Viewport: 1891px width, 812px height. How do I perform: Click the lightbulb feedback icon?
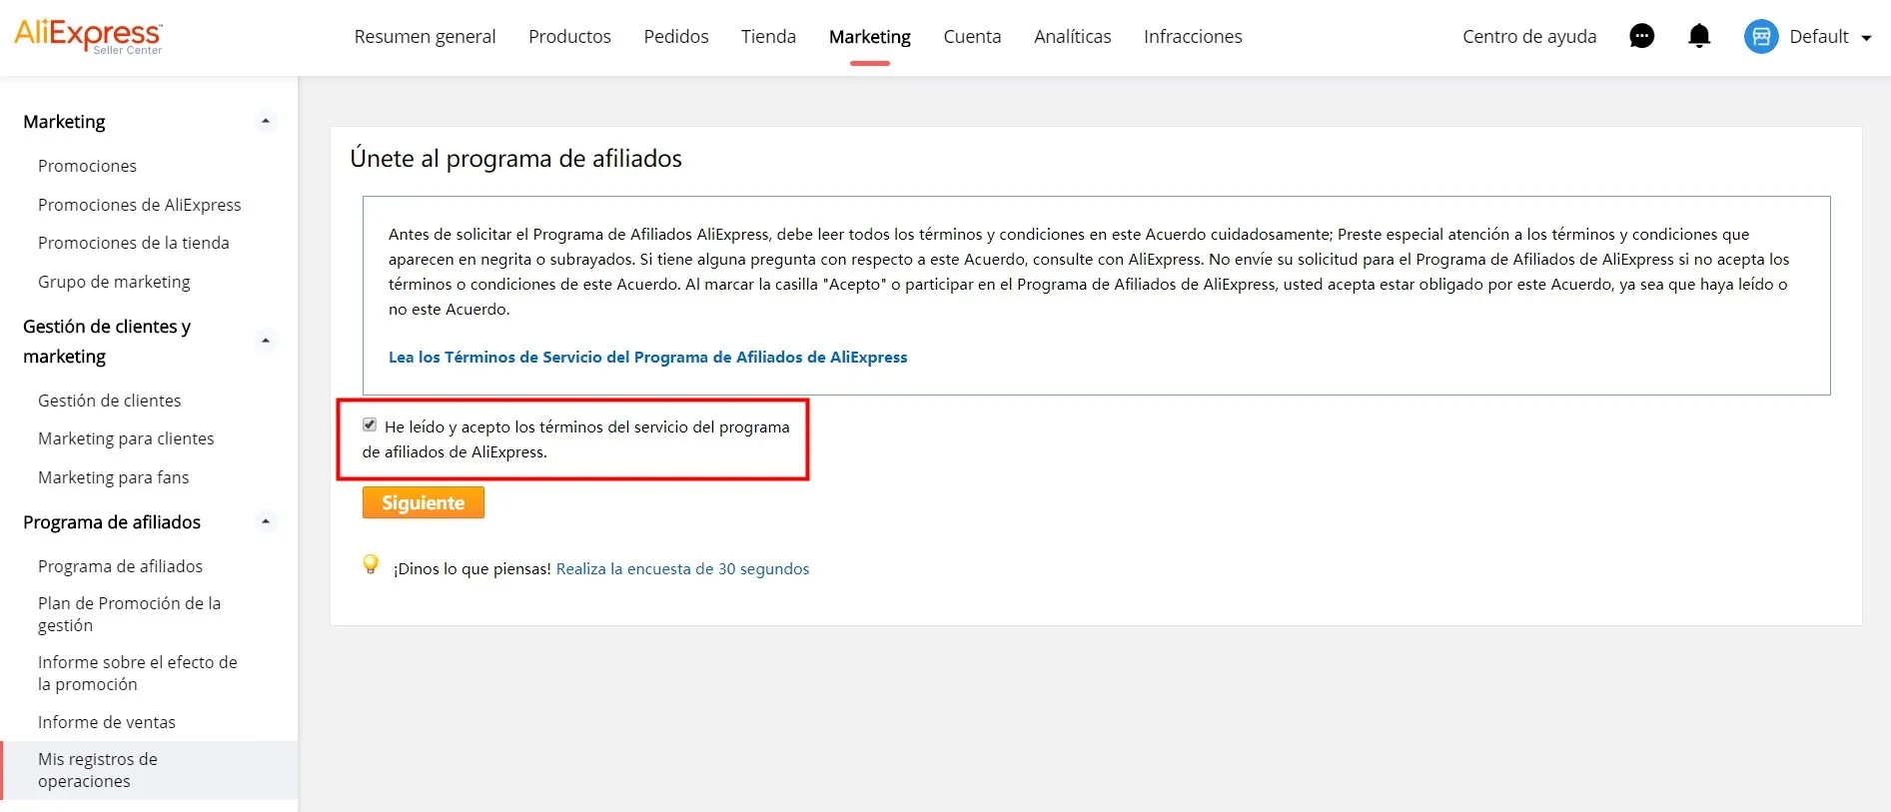[x=371, y=564]
